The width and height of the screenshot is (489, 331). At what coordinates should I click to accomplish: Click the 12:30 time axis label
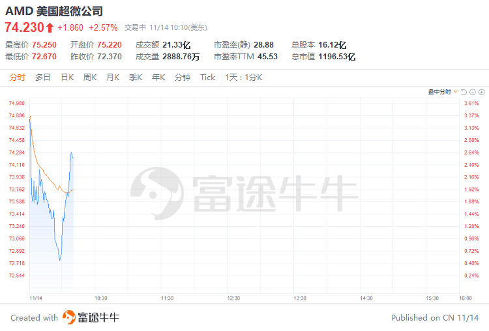tap(233, 298)
